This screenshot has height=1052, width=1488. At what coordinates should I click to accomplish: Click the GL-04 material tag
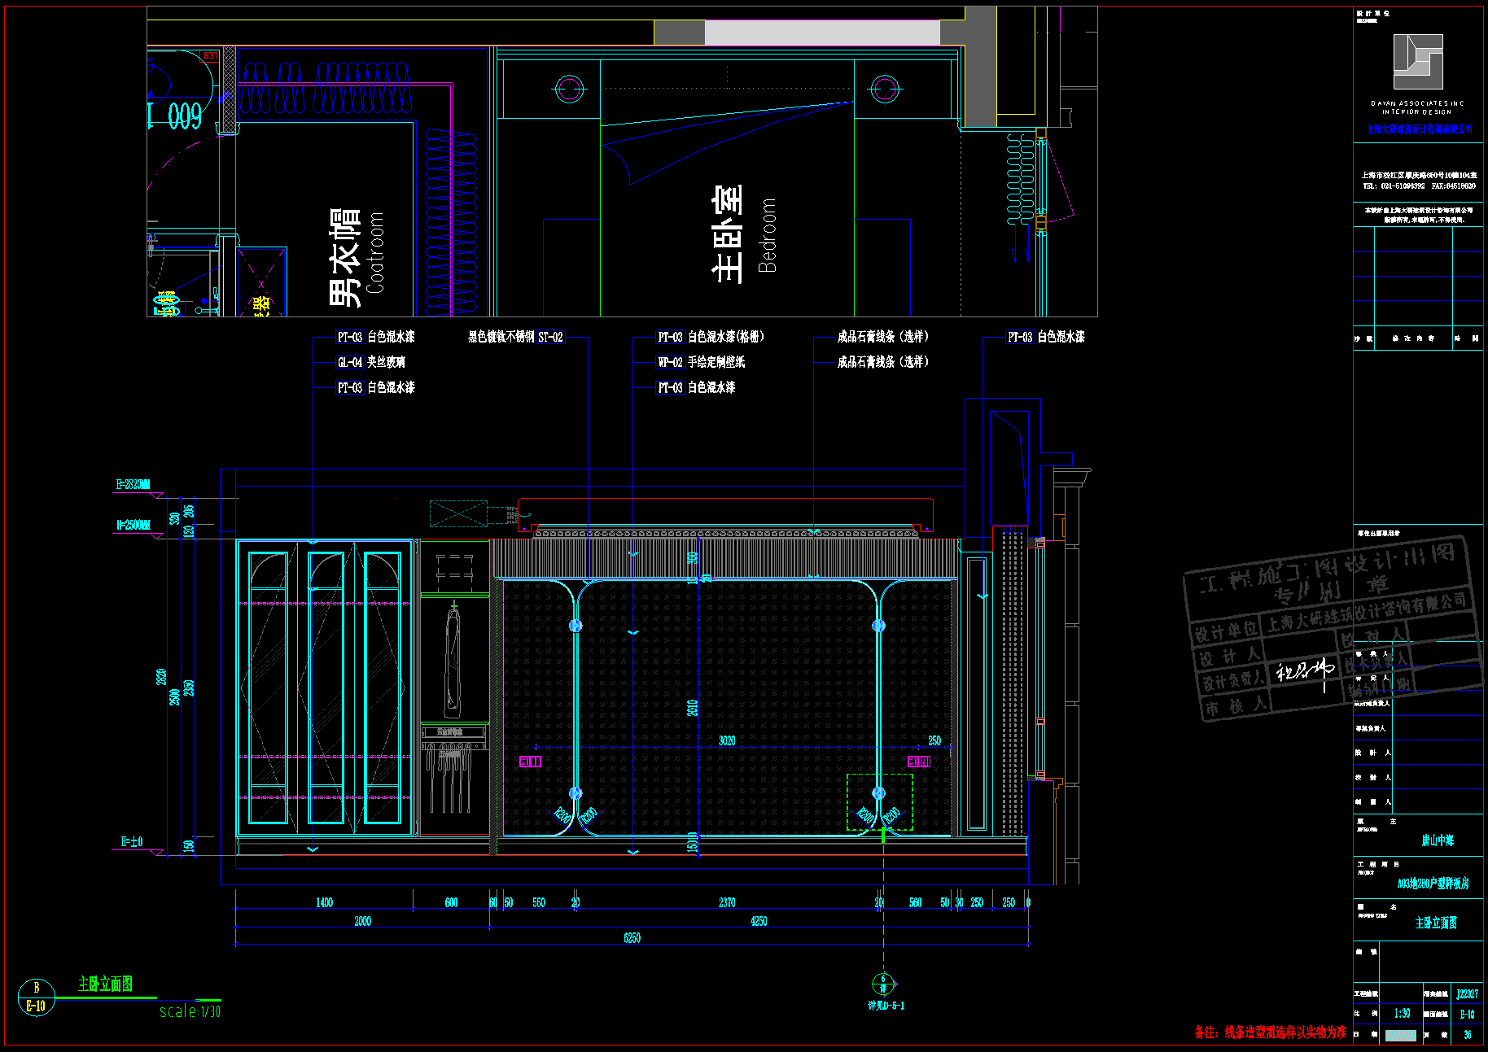[350, 362]
